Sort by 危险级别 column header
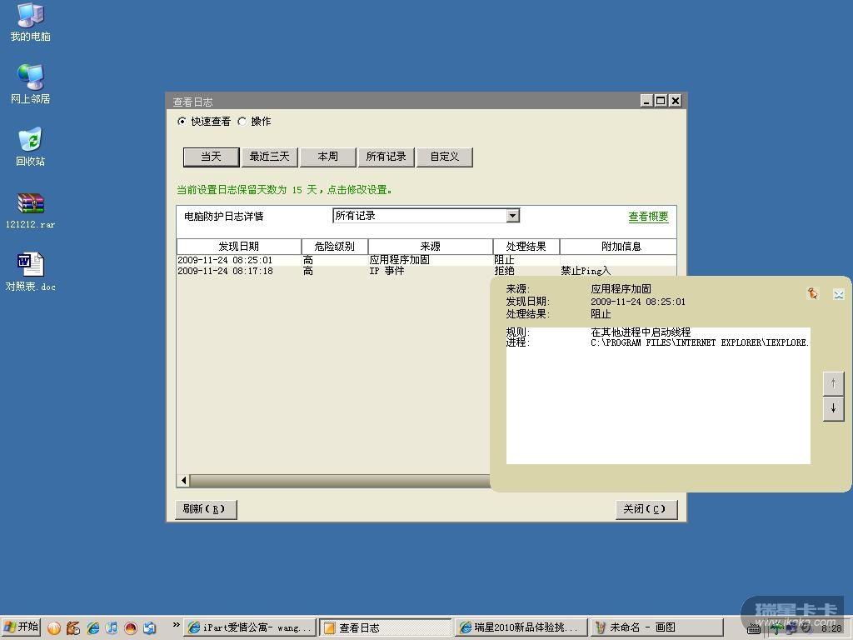Image resolution: width=853 pixels, height=640 pixels. (x=335, y=246)
